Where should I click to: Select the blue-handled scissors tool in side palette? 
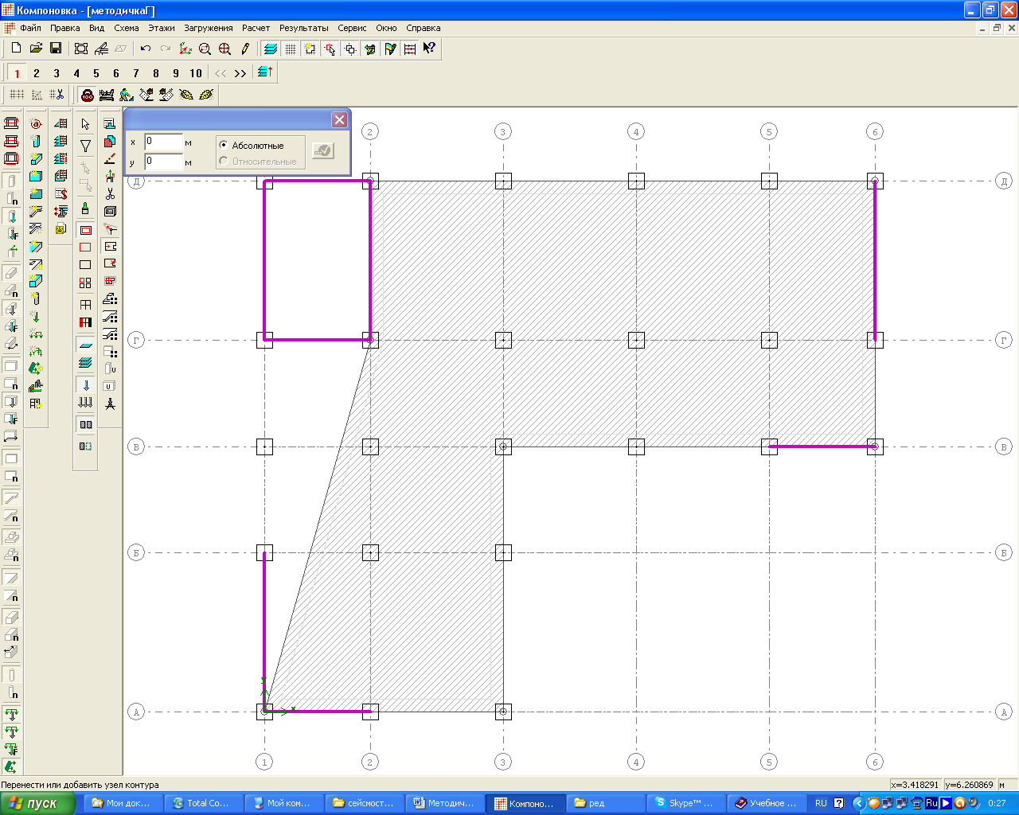click(x=110, y=193)
